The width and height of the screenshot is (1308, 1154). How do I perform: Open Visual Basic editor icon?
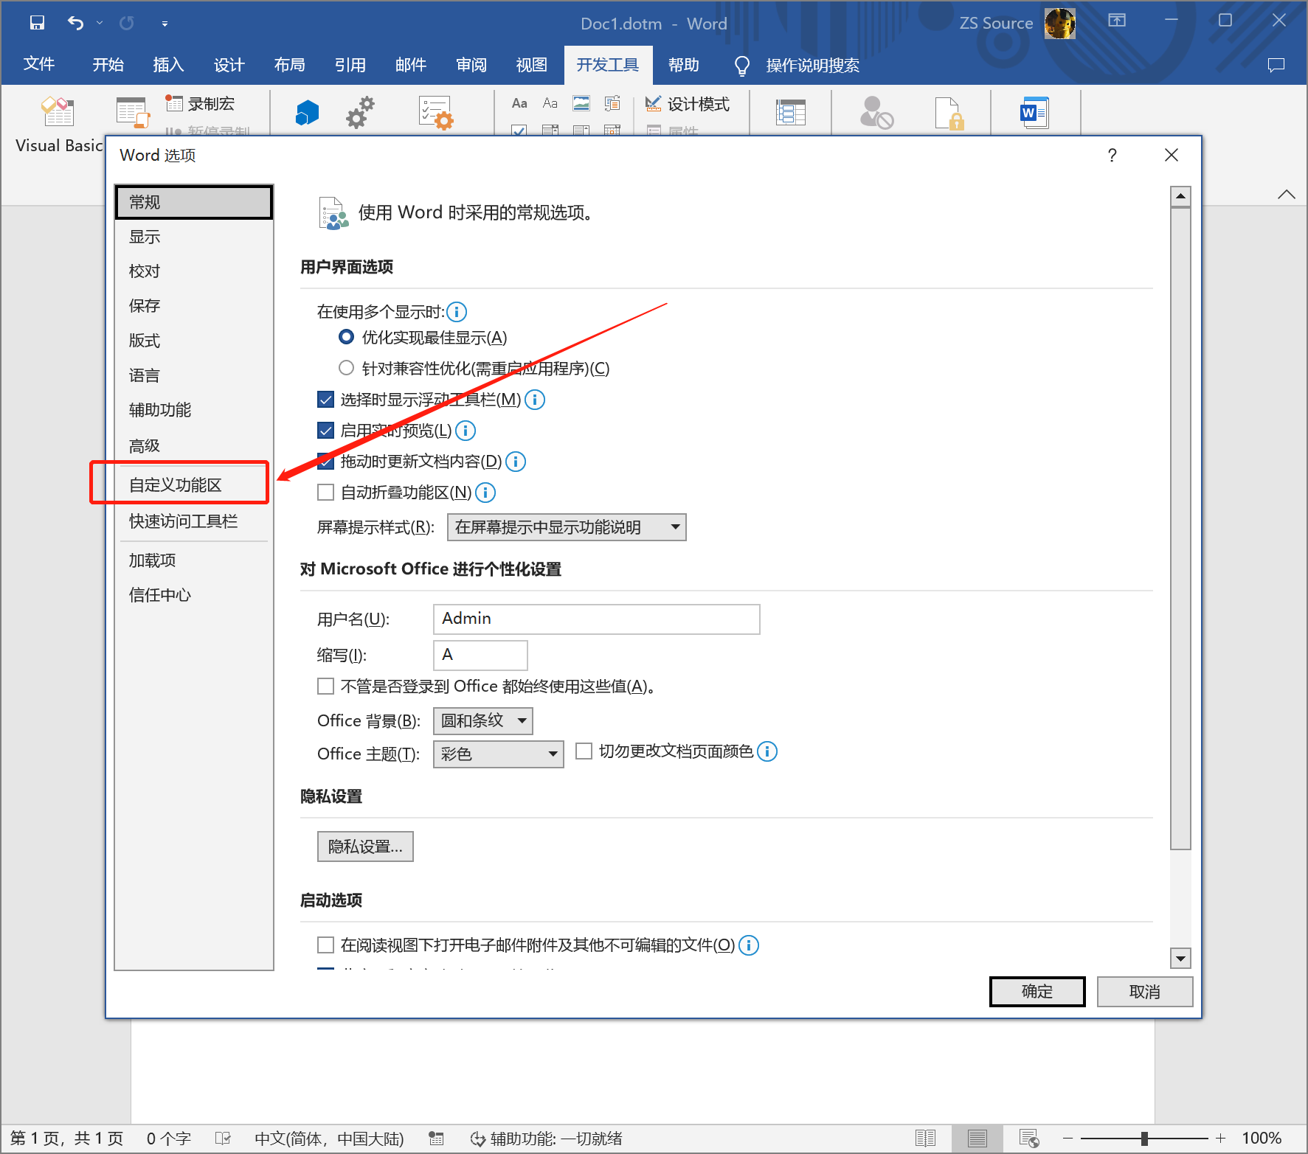pyautogui.click(x=58, y=113)
